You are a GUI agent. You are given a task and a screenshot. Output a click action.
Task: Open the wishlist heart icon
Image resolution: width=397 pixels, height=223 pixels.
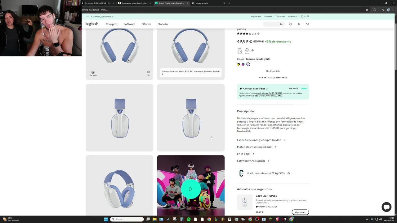click(x=290, y=24)
